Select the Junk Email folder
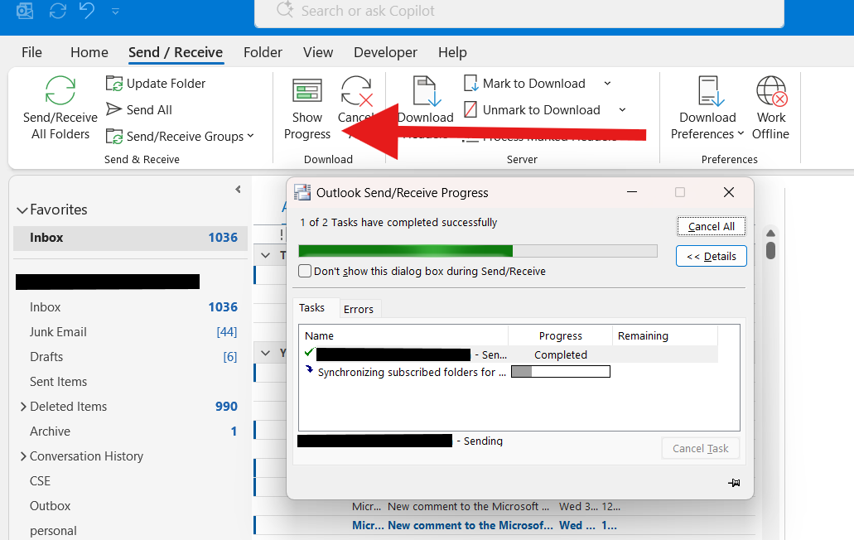Image resolution: width=854 pixels, height=540 pixels. click(x=131, y=332)
